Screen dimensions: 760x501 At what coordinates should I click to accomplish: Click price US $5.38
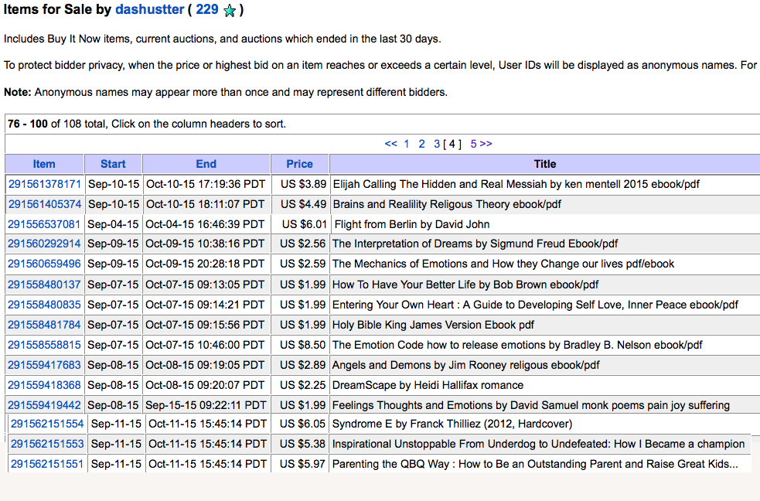click(x=302, y=444)
